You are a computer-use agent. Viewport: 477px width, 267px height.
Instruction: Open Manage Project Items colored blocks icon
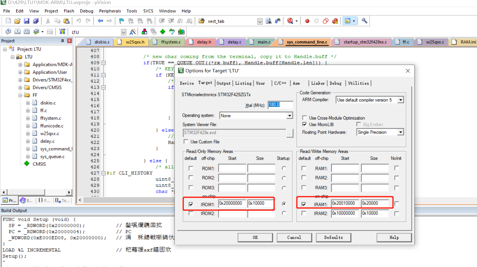pos(144,32)
